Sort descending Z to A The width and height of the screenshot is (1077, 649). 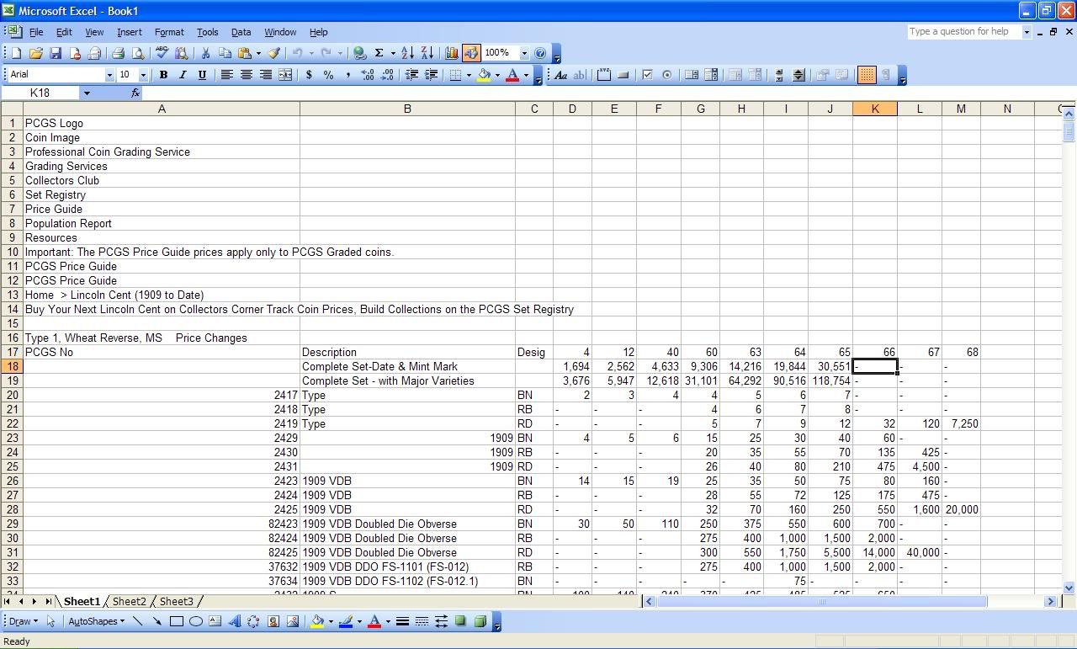pos(427,53)
